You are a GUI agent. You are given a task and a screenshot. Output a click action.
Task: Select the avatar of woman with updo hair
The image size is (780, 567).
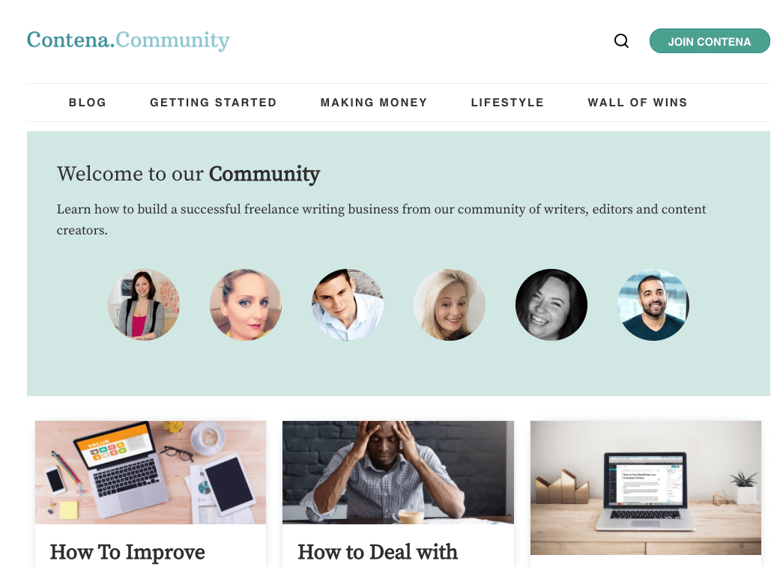(x=246, y=305)
